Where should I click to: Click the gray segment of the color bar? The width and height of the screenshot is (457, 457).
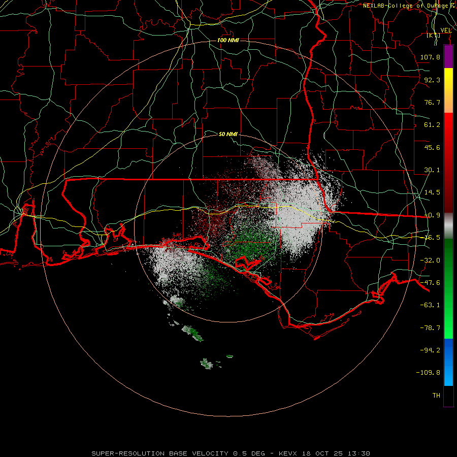point(448,226)
